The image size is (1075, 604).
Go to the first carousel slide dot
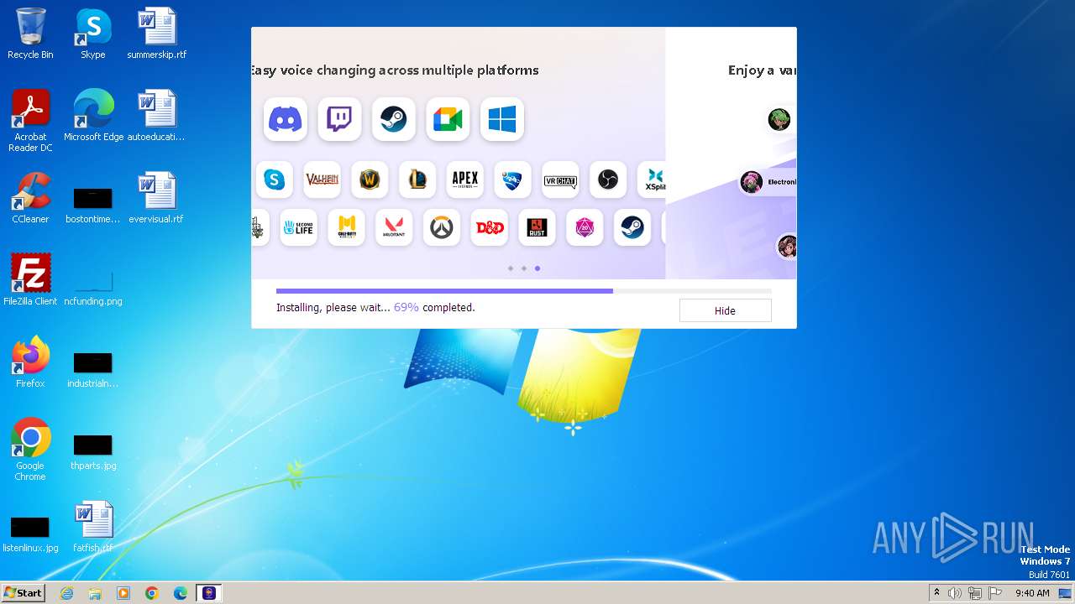[x=511, y=268]
